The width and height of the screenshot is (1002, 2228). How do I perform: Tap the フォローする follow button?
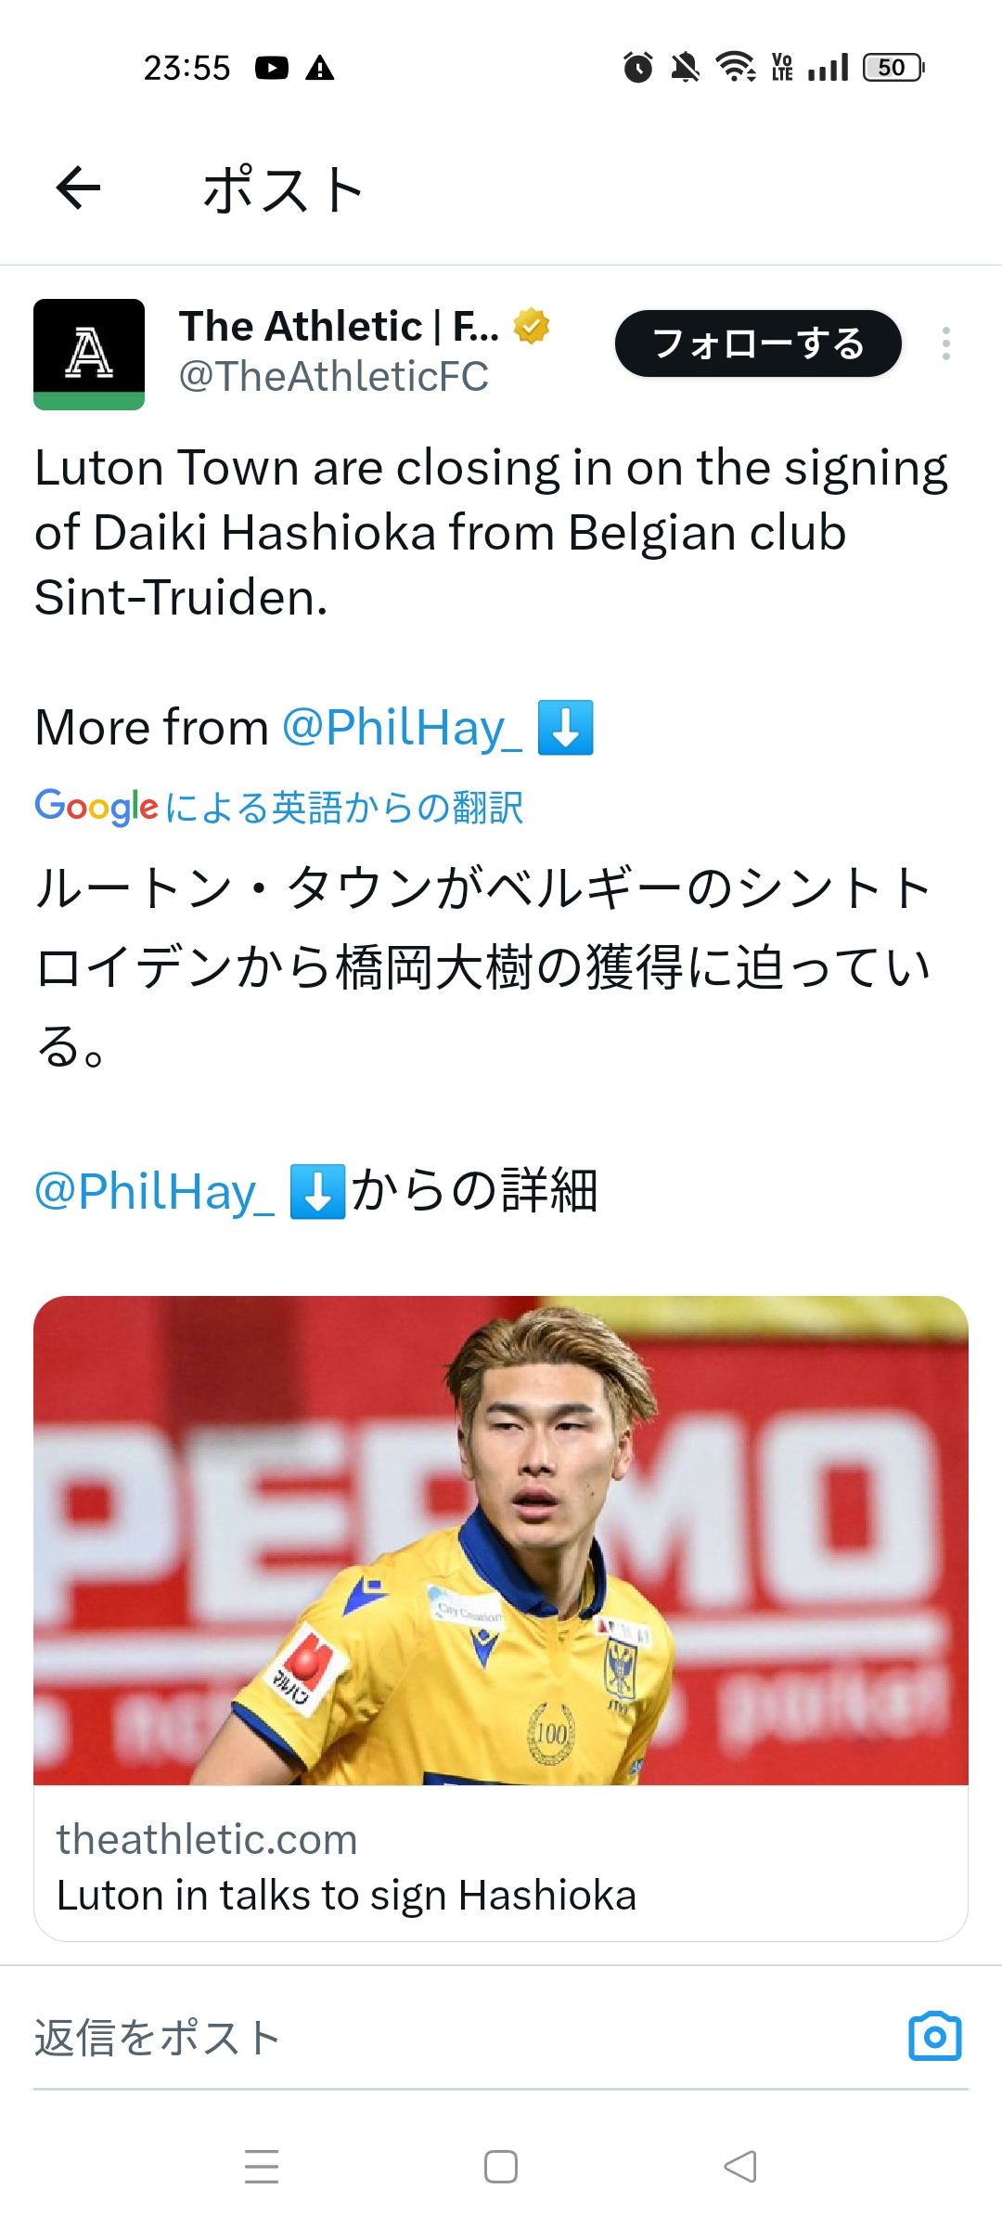(758, 343)
